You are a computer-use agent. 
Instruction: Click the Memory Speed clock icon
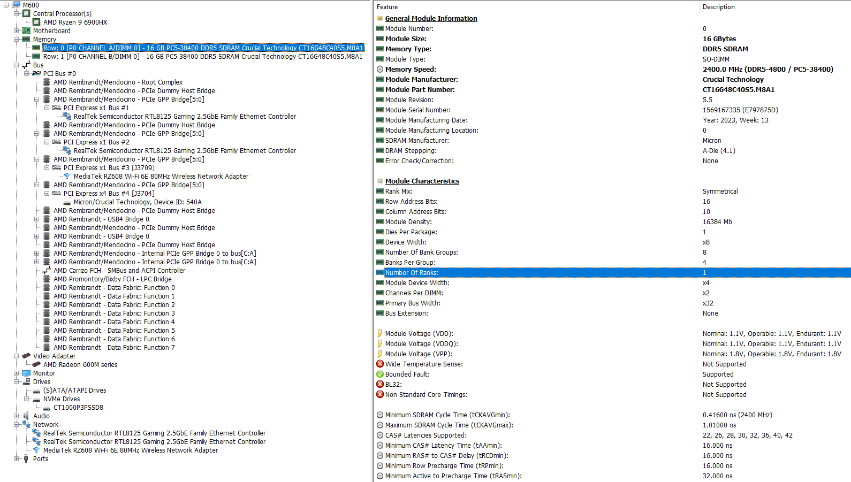tap(380, 69)
